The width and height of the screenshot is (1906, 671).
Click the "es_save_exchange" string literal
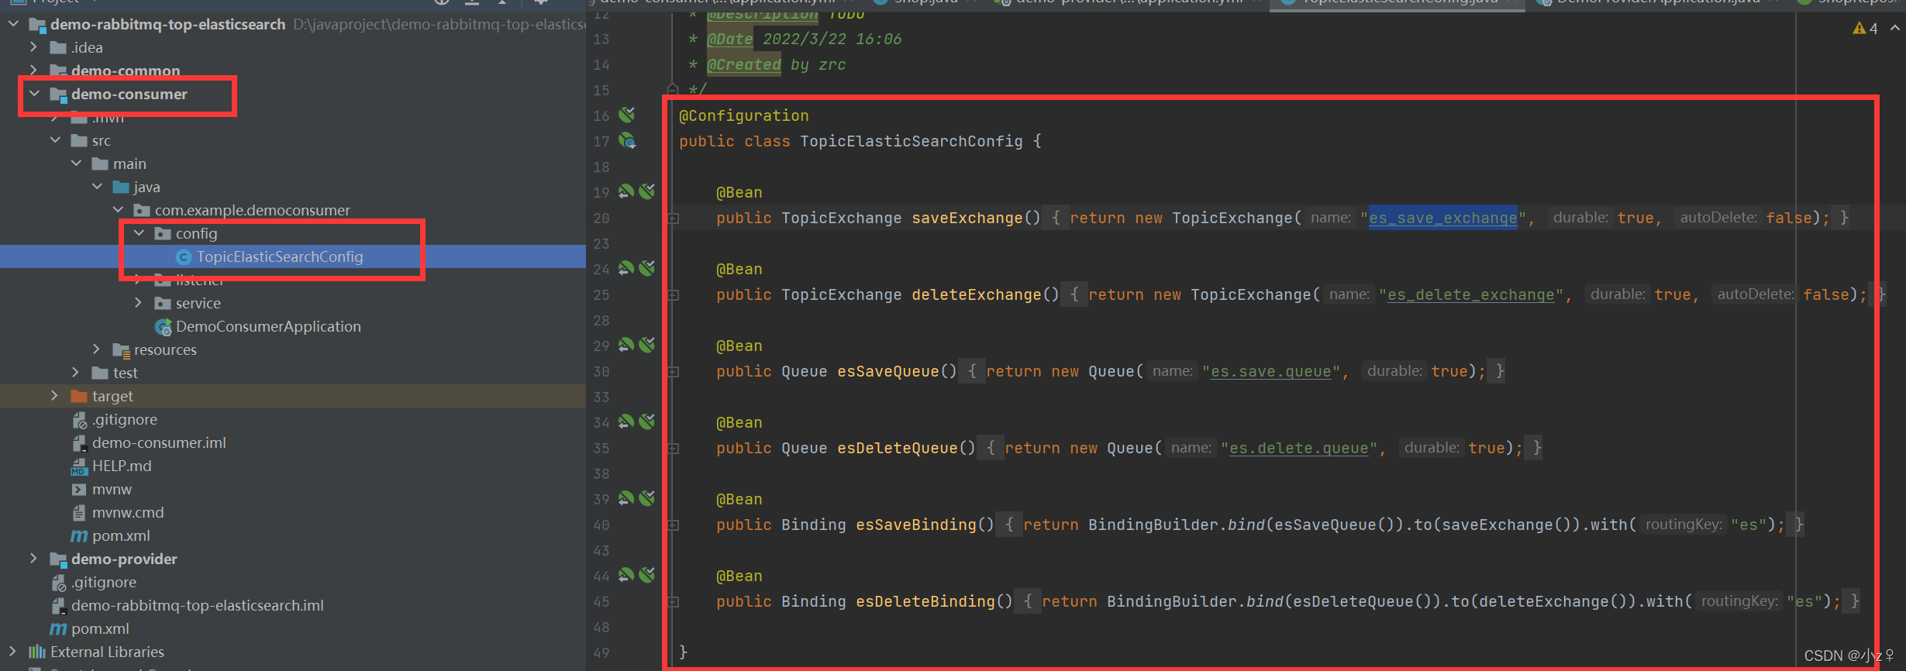coord(1442,219)
